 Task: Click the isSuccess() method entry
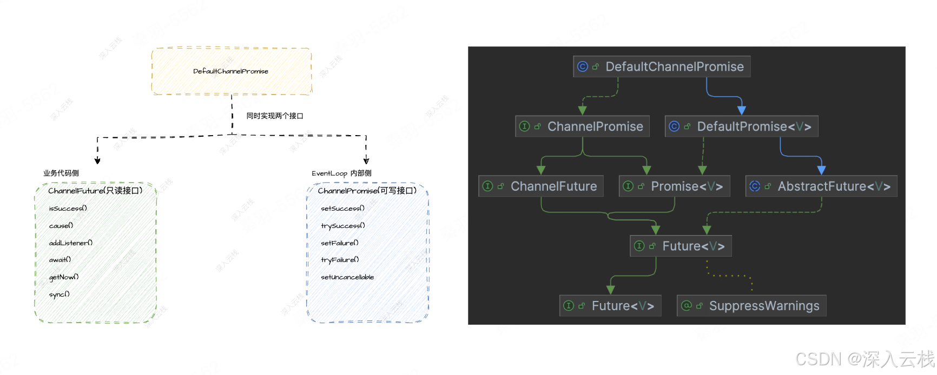pos(68,209)
